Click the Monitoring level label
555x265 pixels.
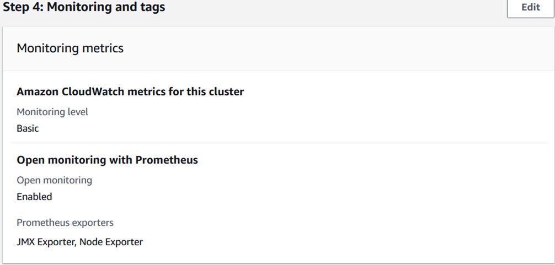point(52,112)
